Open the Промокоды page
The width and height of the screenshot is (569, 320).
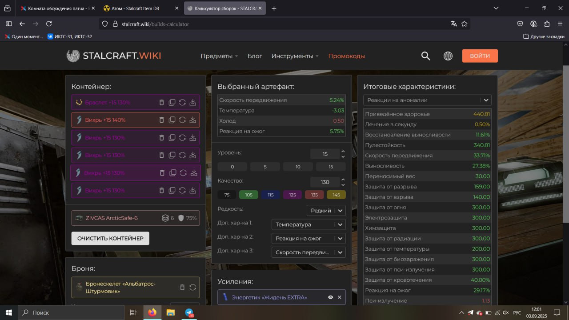pyautogui.click(x=346, y=56)
